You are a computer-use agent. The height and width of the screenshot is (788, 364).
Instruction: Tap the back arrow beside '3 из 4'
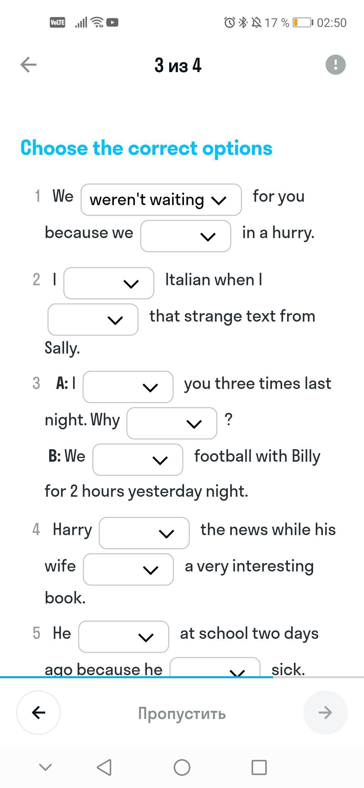coord(28,65)
